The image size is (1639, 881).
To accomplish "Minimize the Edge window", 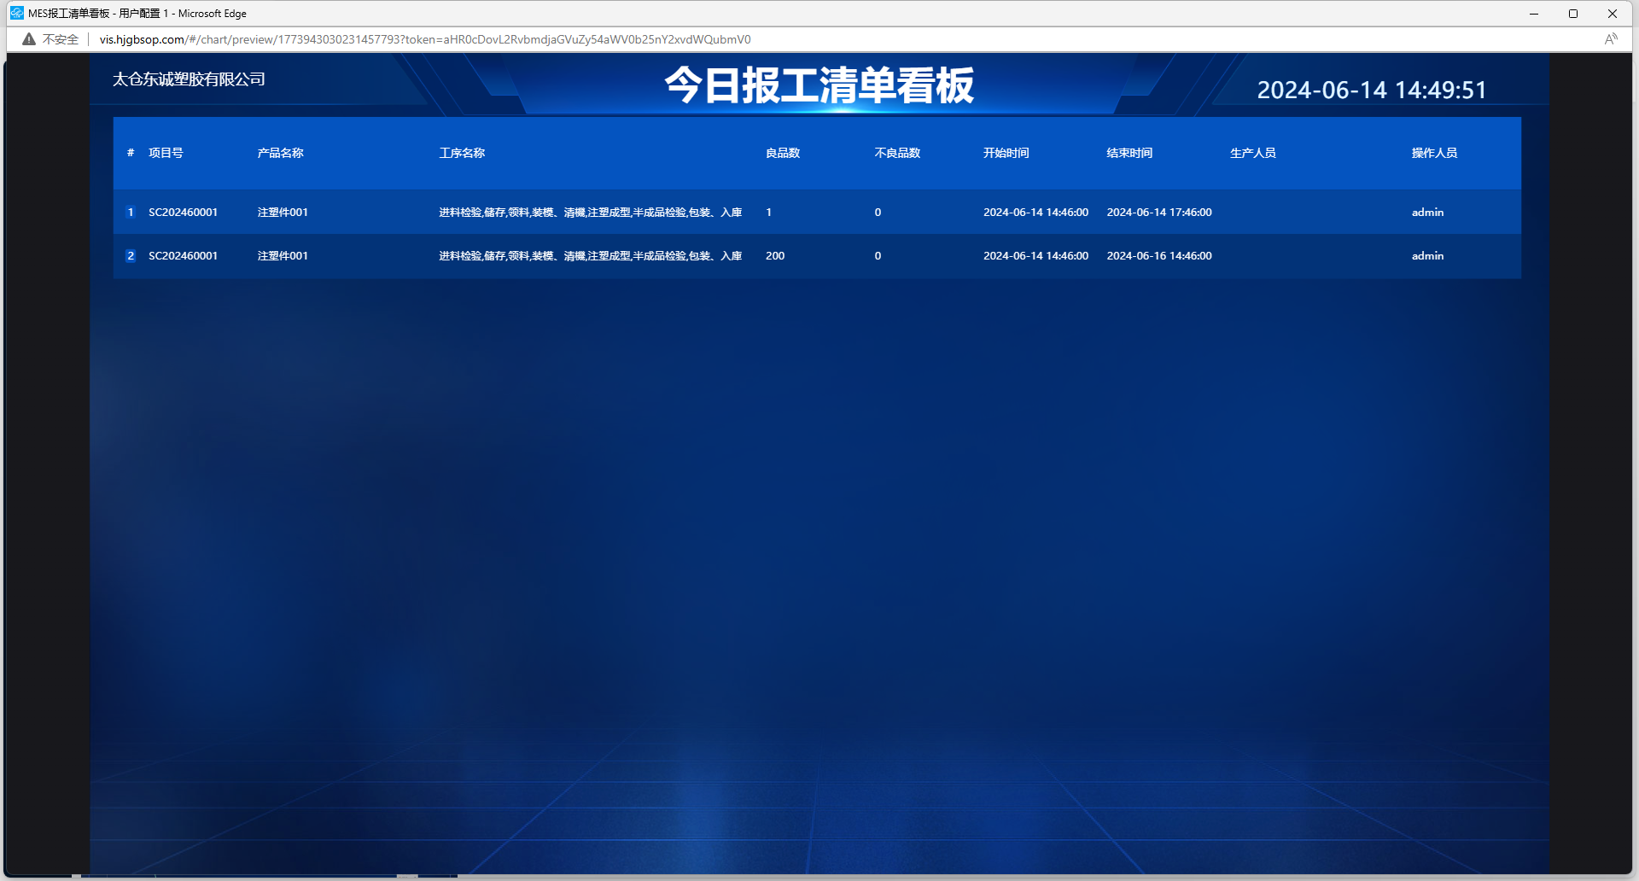I will [x=1534, y=14].
